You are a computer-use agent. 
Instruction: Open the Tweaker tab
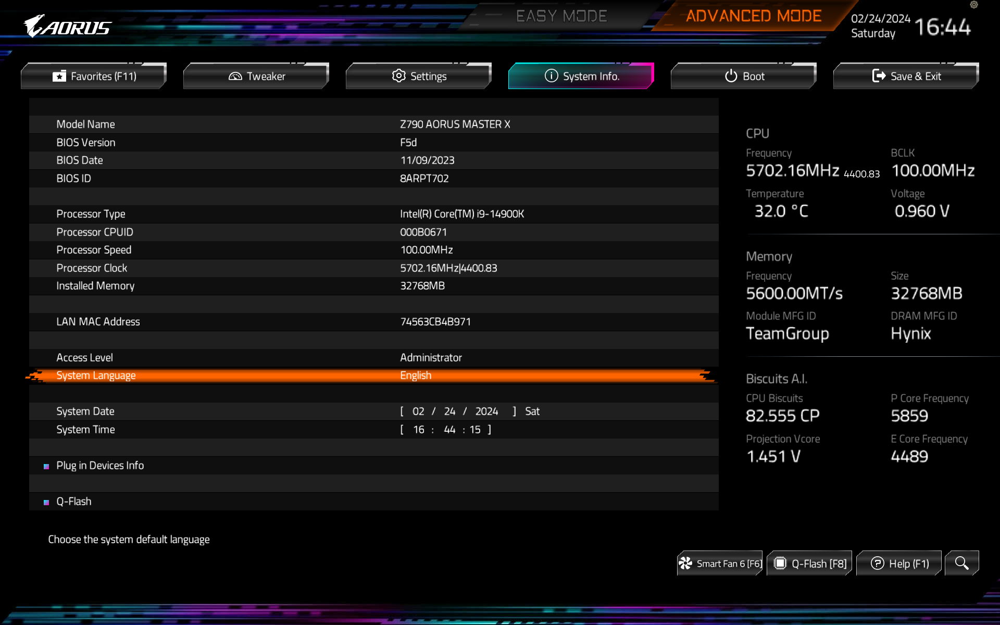256,77
